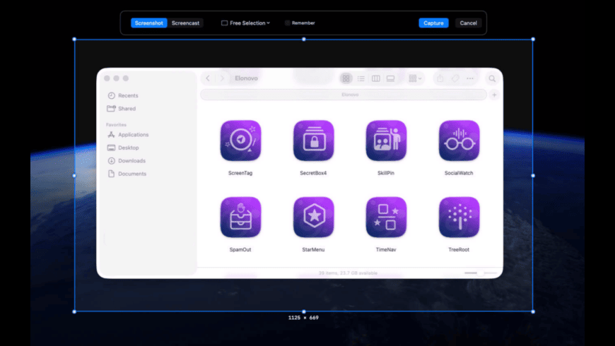Viewport: 615px width, 346px height.
Task: Open Shared in the sidebar
Action: [122, 109]
